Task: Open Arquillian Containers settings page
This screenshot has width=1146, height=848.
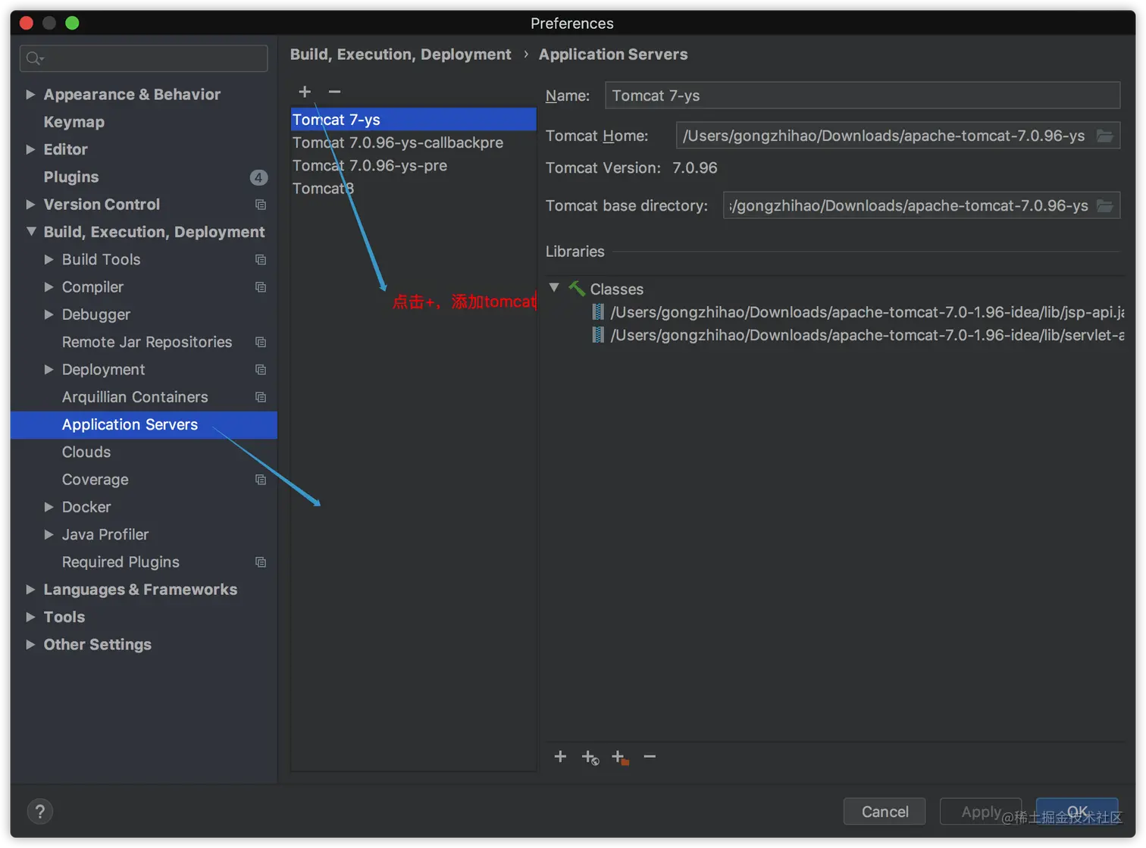Action: (135, 397)
